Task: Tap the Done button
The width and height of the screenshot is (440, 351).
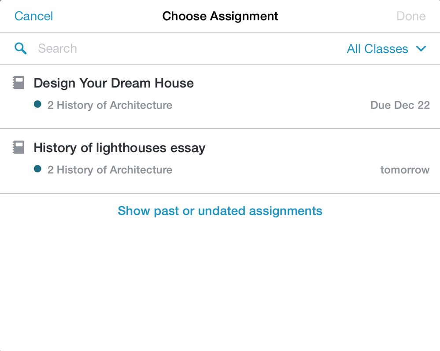Action: click(x=411, y=16)
